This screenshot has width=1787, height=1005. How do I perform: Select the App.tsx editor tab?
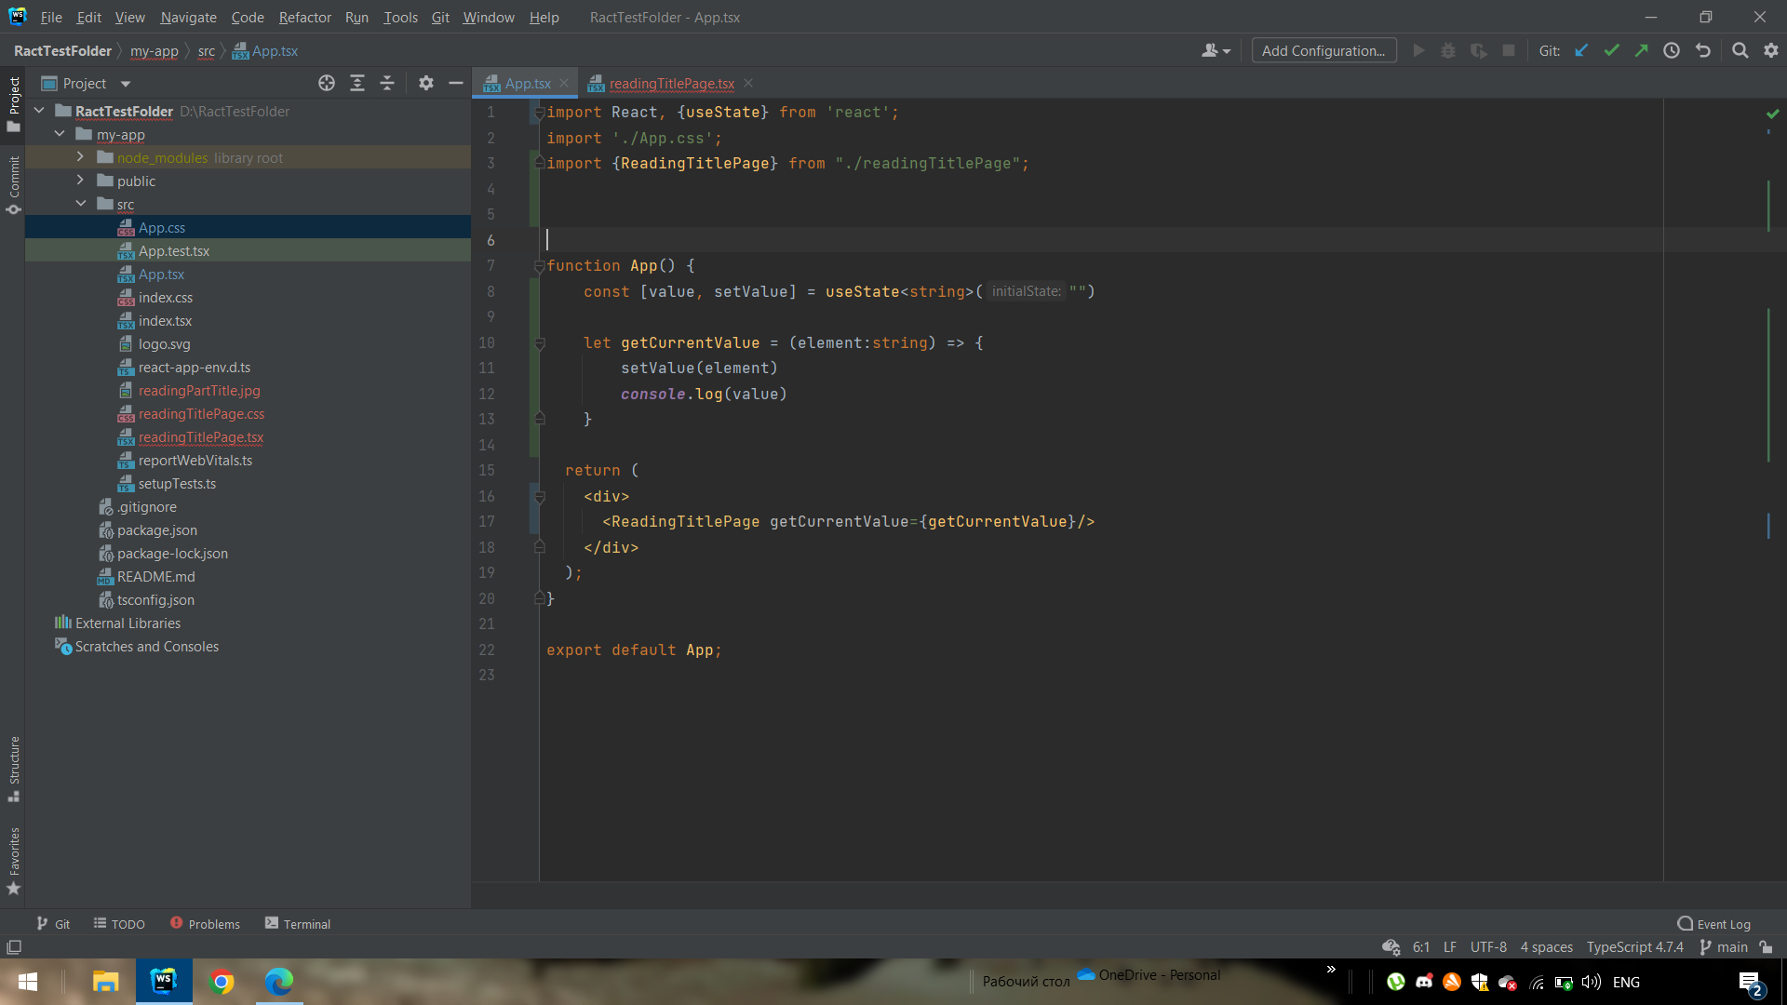pyautogui.click(x=519, y=82)
